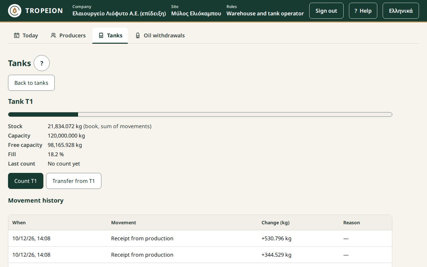
Task: Go to the Oil withdrawals tab
Action: click(x=160, y=35)
